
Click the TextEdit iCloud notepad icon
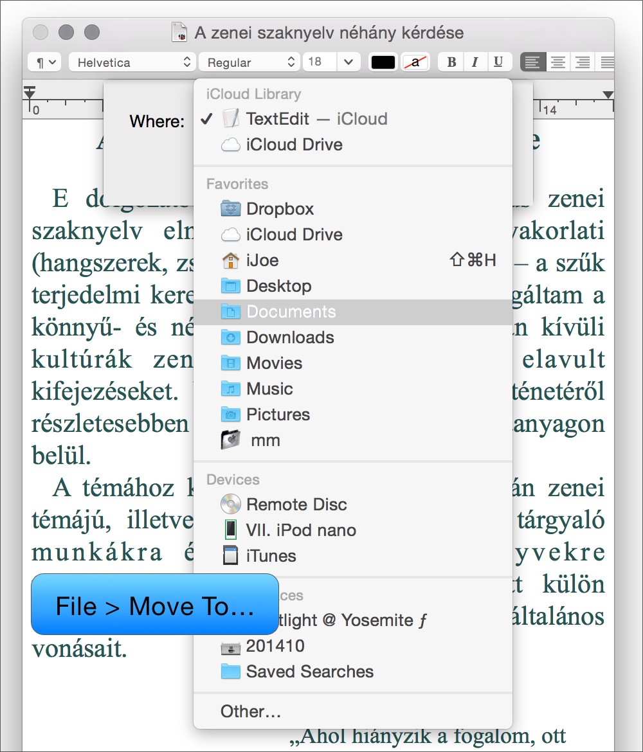[x=231, y=118]
